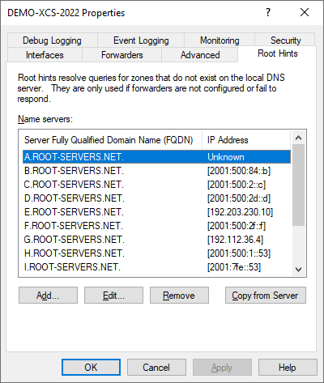Open the Event Logging tab
324x383 pixels.
pos(141,40)
